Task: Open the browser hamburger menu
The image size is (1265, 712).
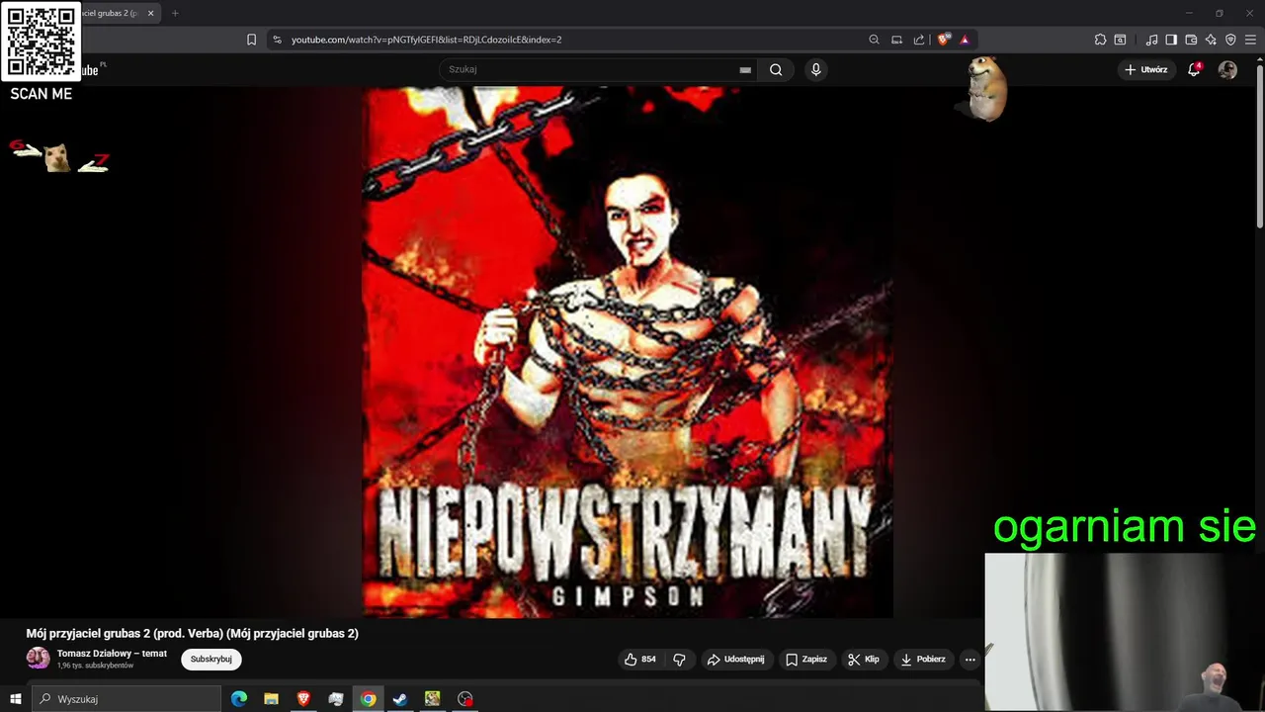Action: [1250, 40]
